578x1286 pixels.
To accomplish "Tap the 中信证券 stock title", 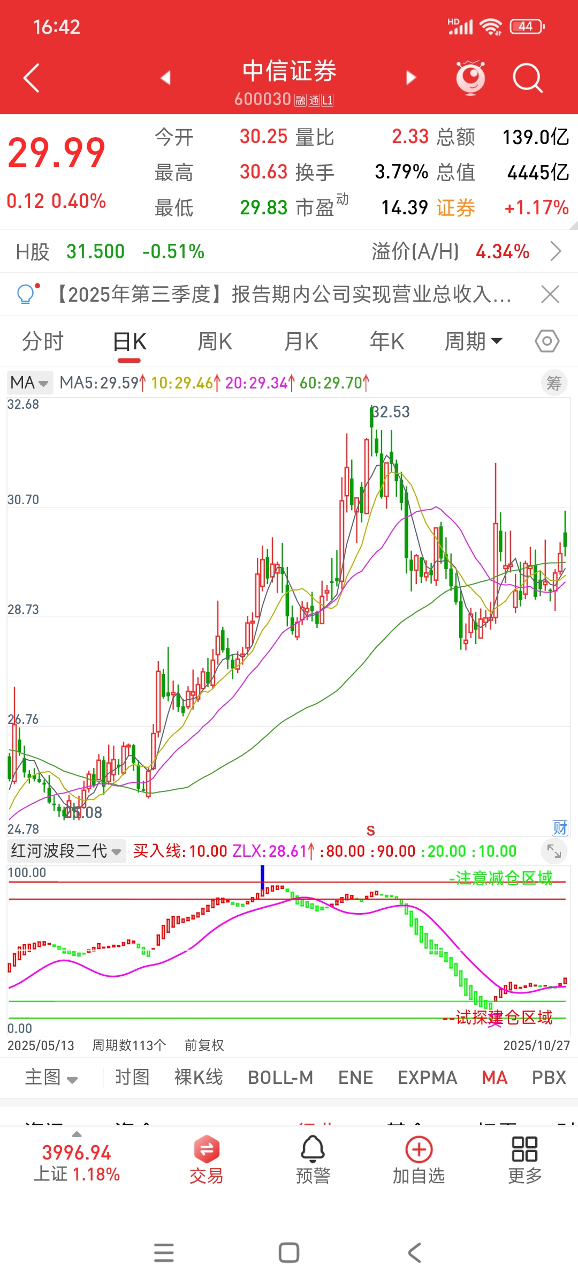I will [x=289, y=71].
